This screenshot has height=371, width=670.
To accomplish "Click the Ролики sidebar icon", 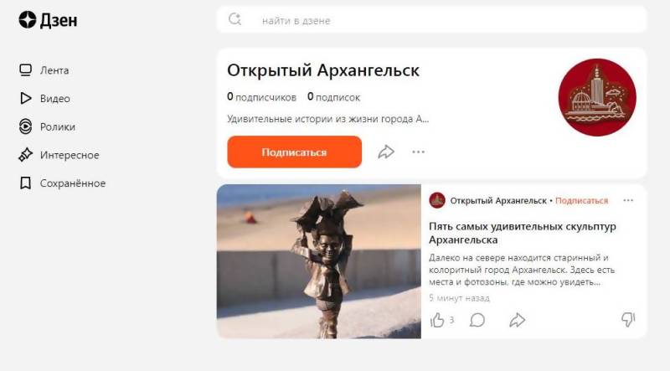I will click(x=26, y=126).
